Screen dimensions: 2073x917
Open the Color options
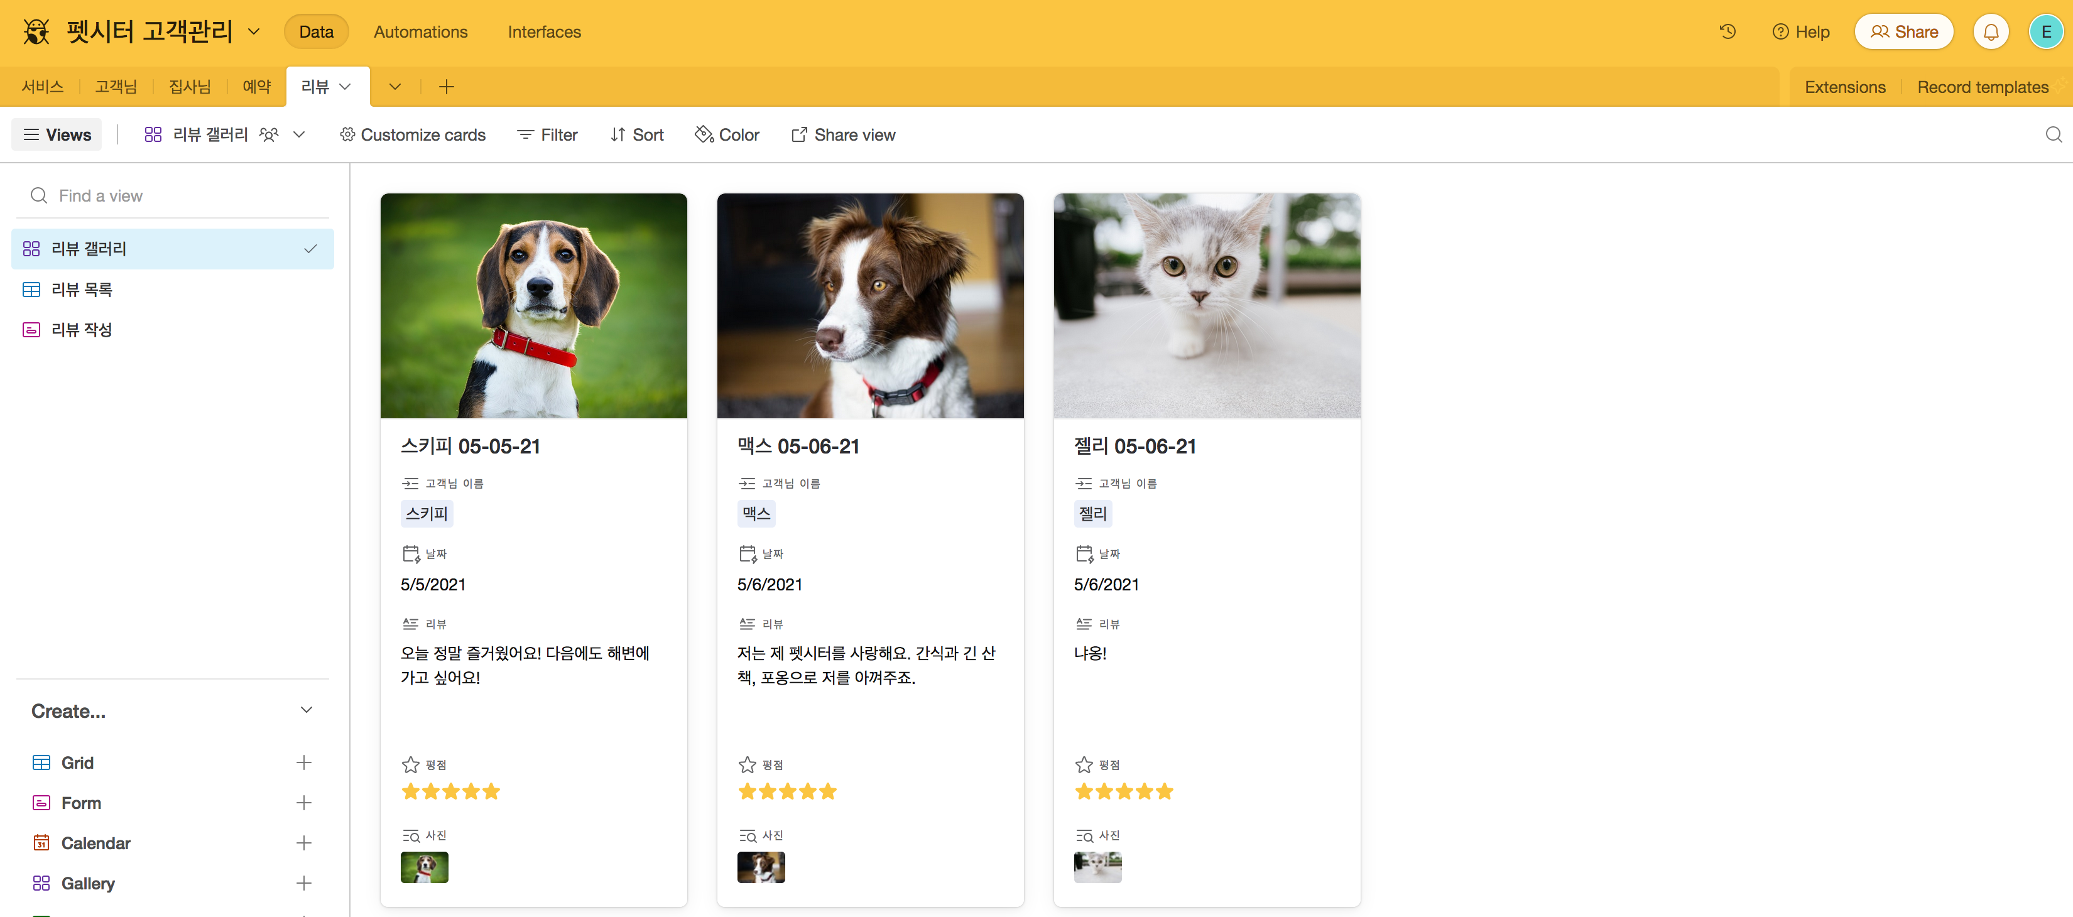[x=727, y=134]
